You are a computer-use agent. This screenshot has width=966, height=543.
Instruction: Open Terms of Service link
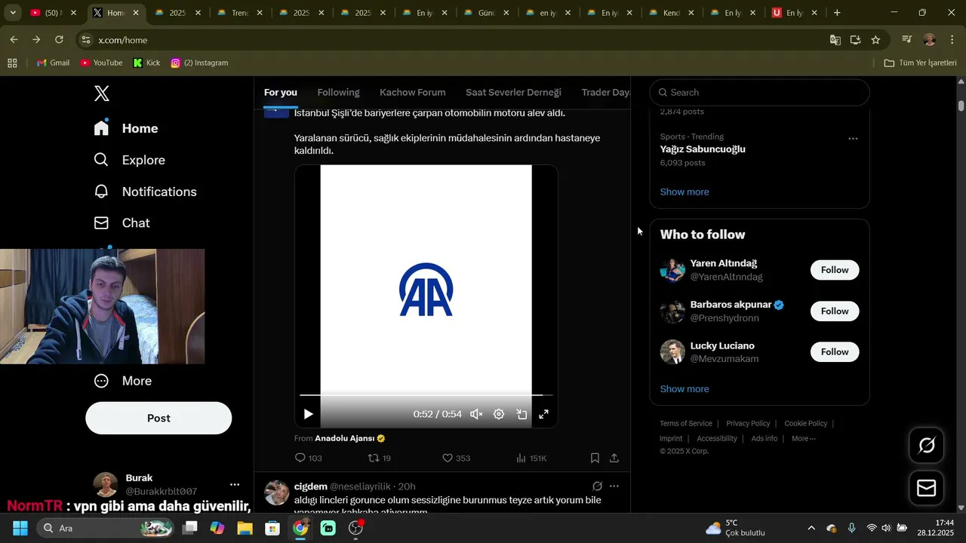(x=686, y=423)
